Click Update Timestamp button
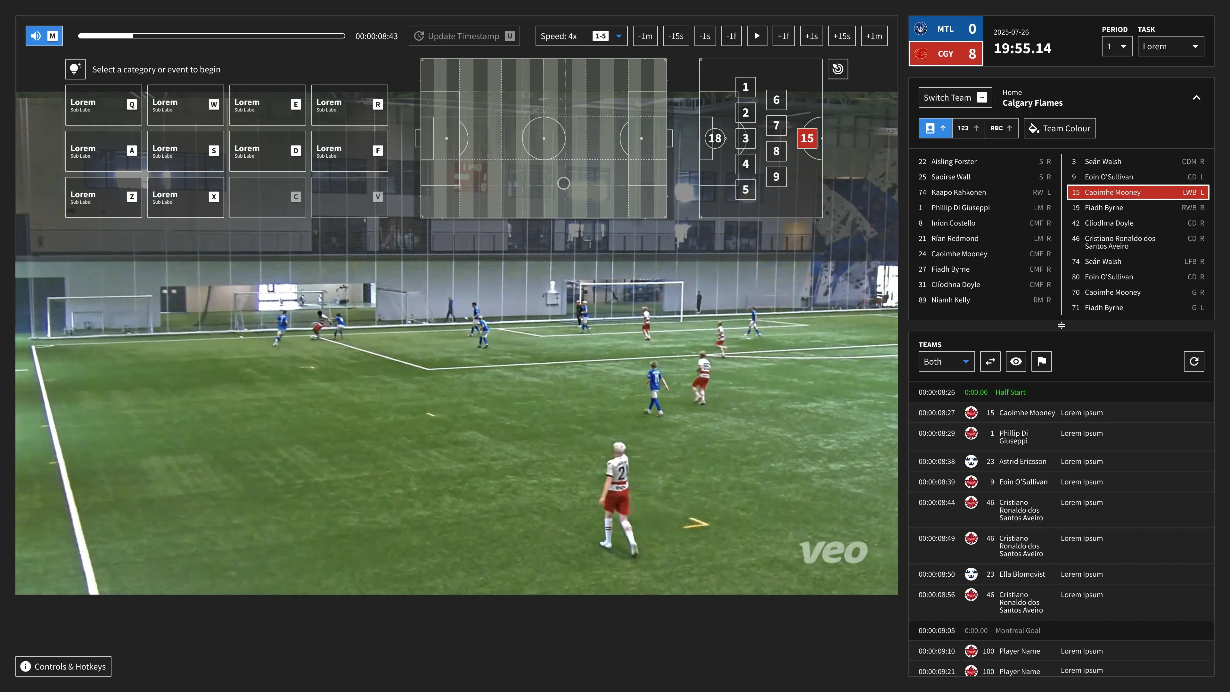1230x692 pixels. pos(464,36)
